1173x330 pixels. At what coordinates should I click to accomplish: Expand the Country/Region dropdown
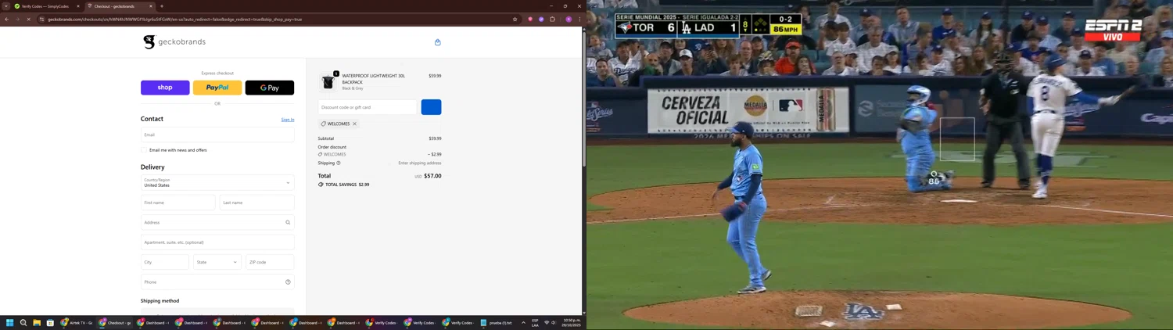(217, 183)
